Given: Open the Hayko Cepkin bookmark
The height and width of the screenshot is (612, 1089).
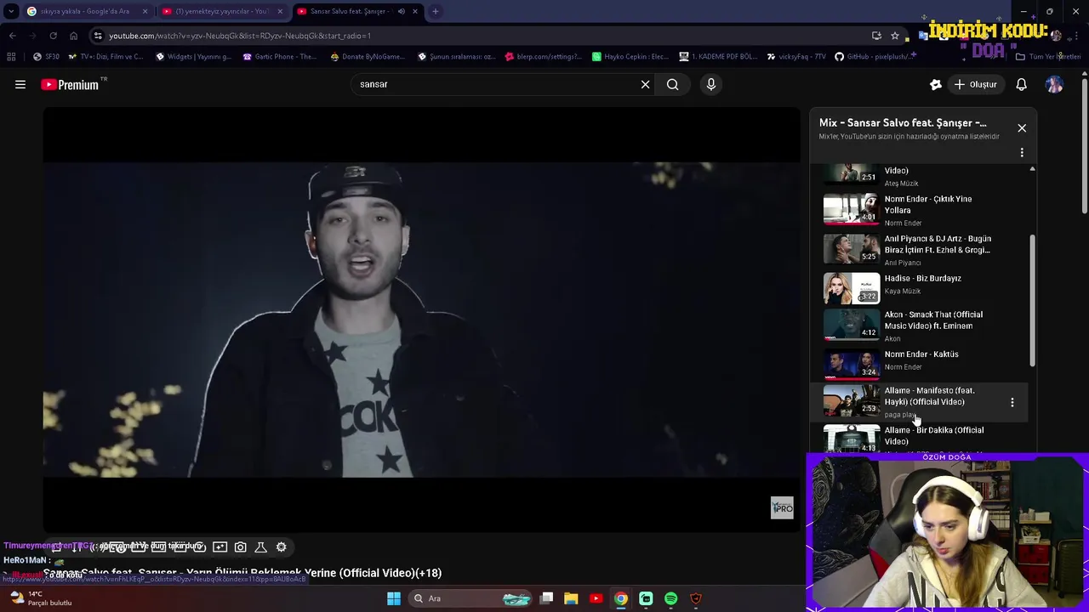Looking at the screenshot, I should click(x=630, y=57).
